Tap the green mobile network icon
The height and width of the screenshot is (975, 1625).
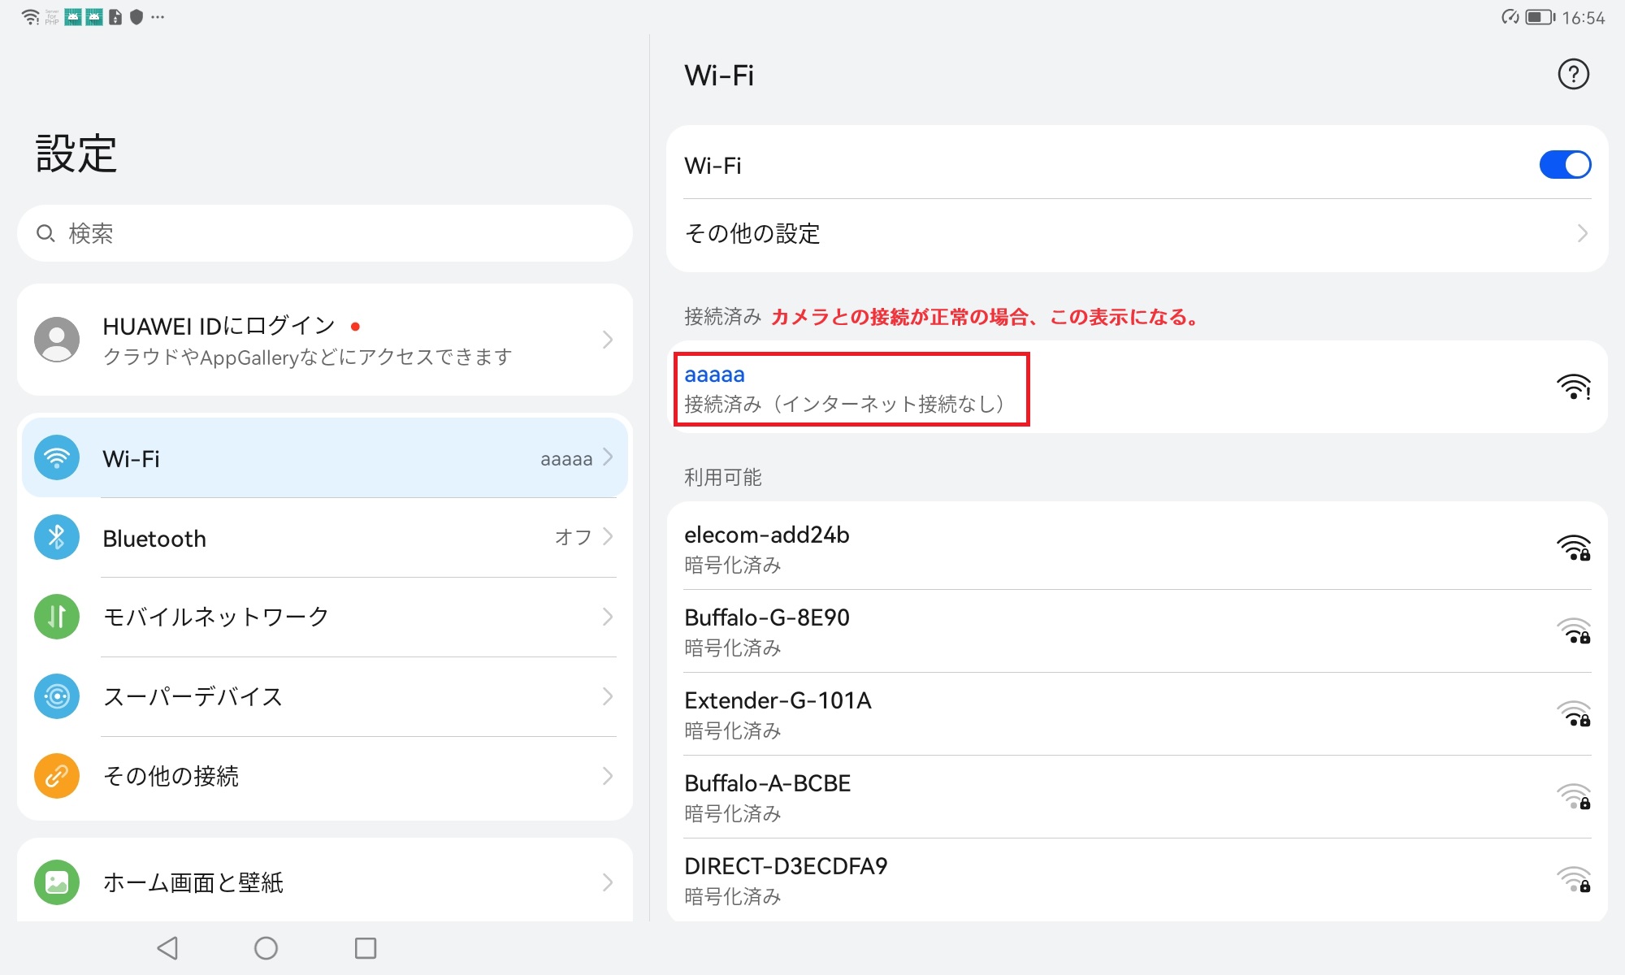[57, 617]
